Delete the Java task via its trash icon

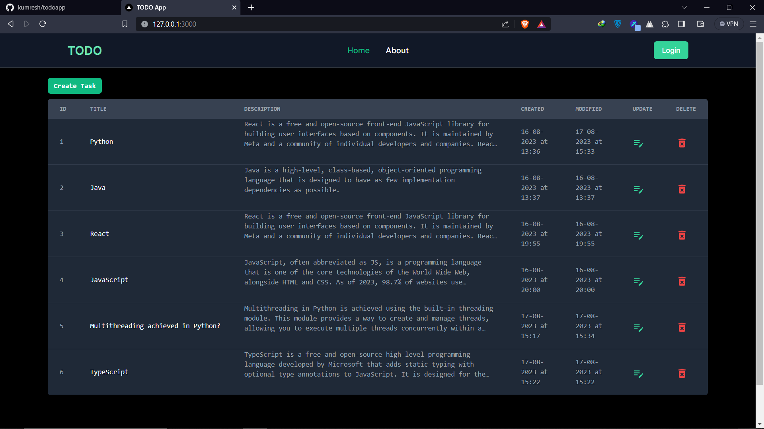(x=682, y=189)
